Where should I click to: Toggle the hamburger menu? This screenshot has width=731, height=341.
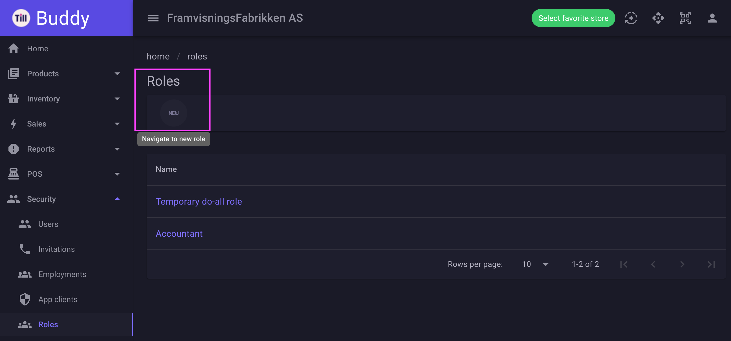click(153, 18)
